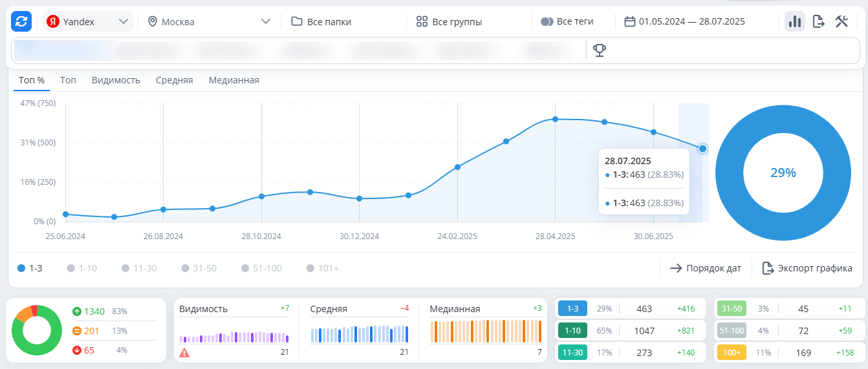Screen dimensions: 868x369
Task: Click the Видимость mini bar chart
Action: point(234,337)
